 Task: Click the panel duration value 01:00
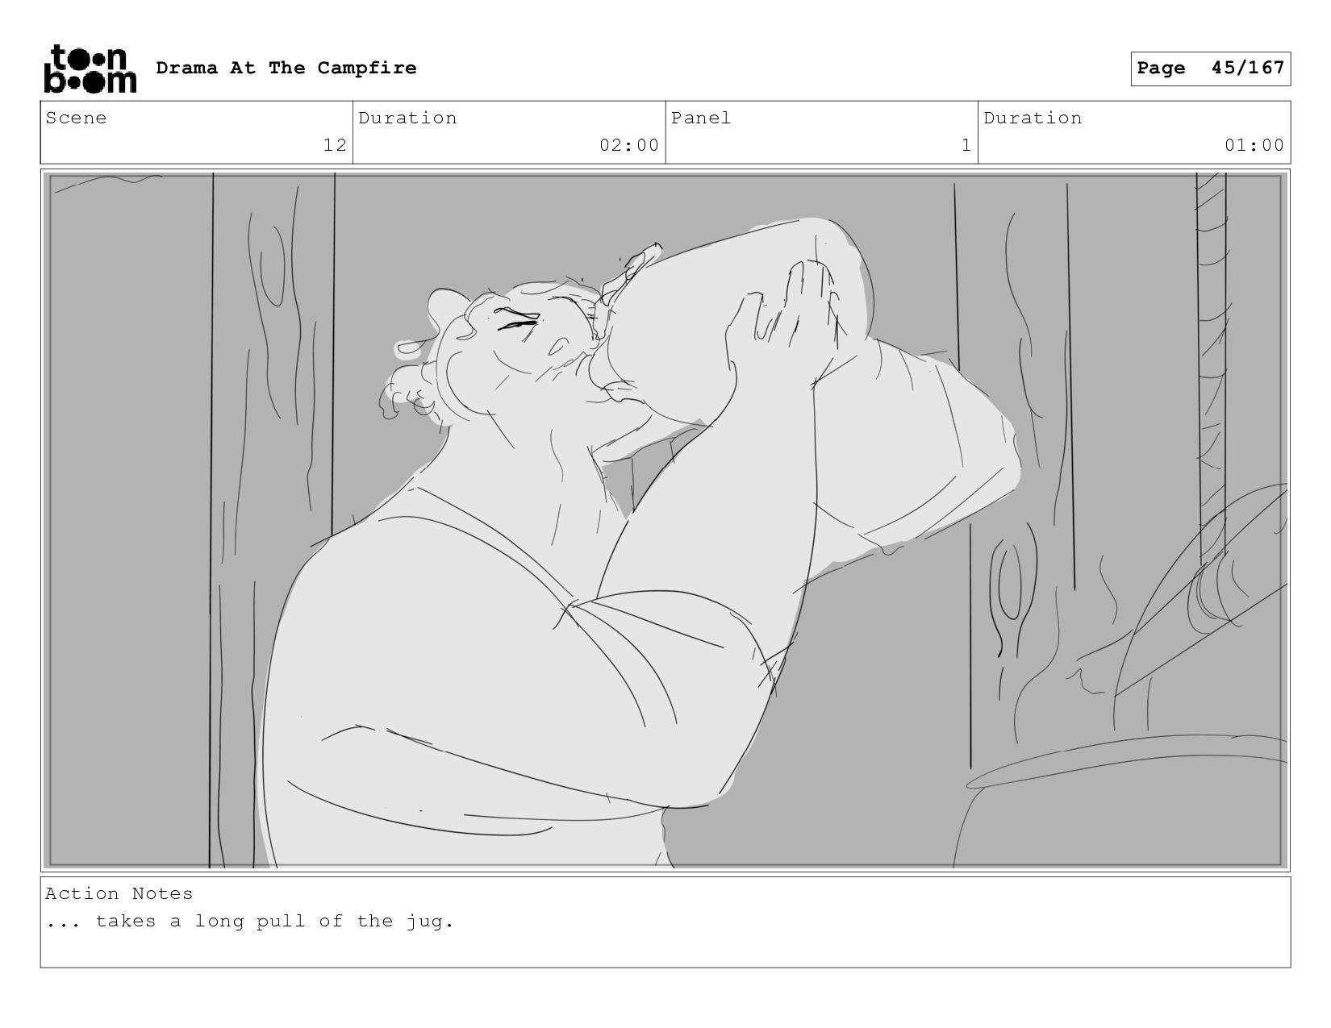pyautogui.click(x=1254, y=145)
